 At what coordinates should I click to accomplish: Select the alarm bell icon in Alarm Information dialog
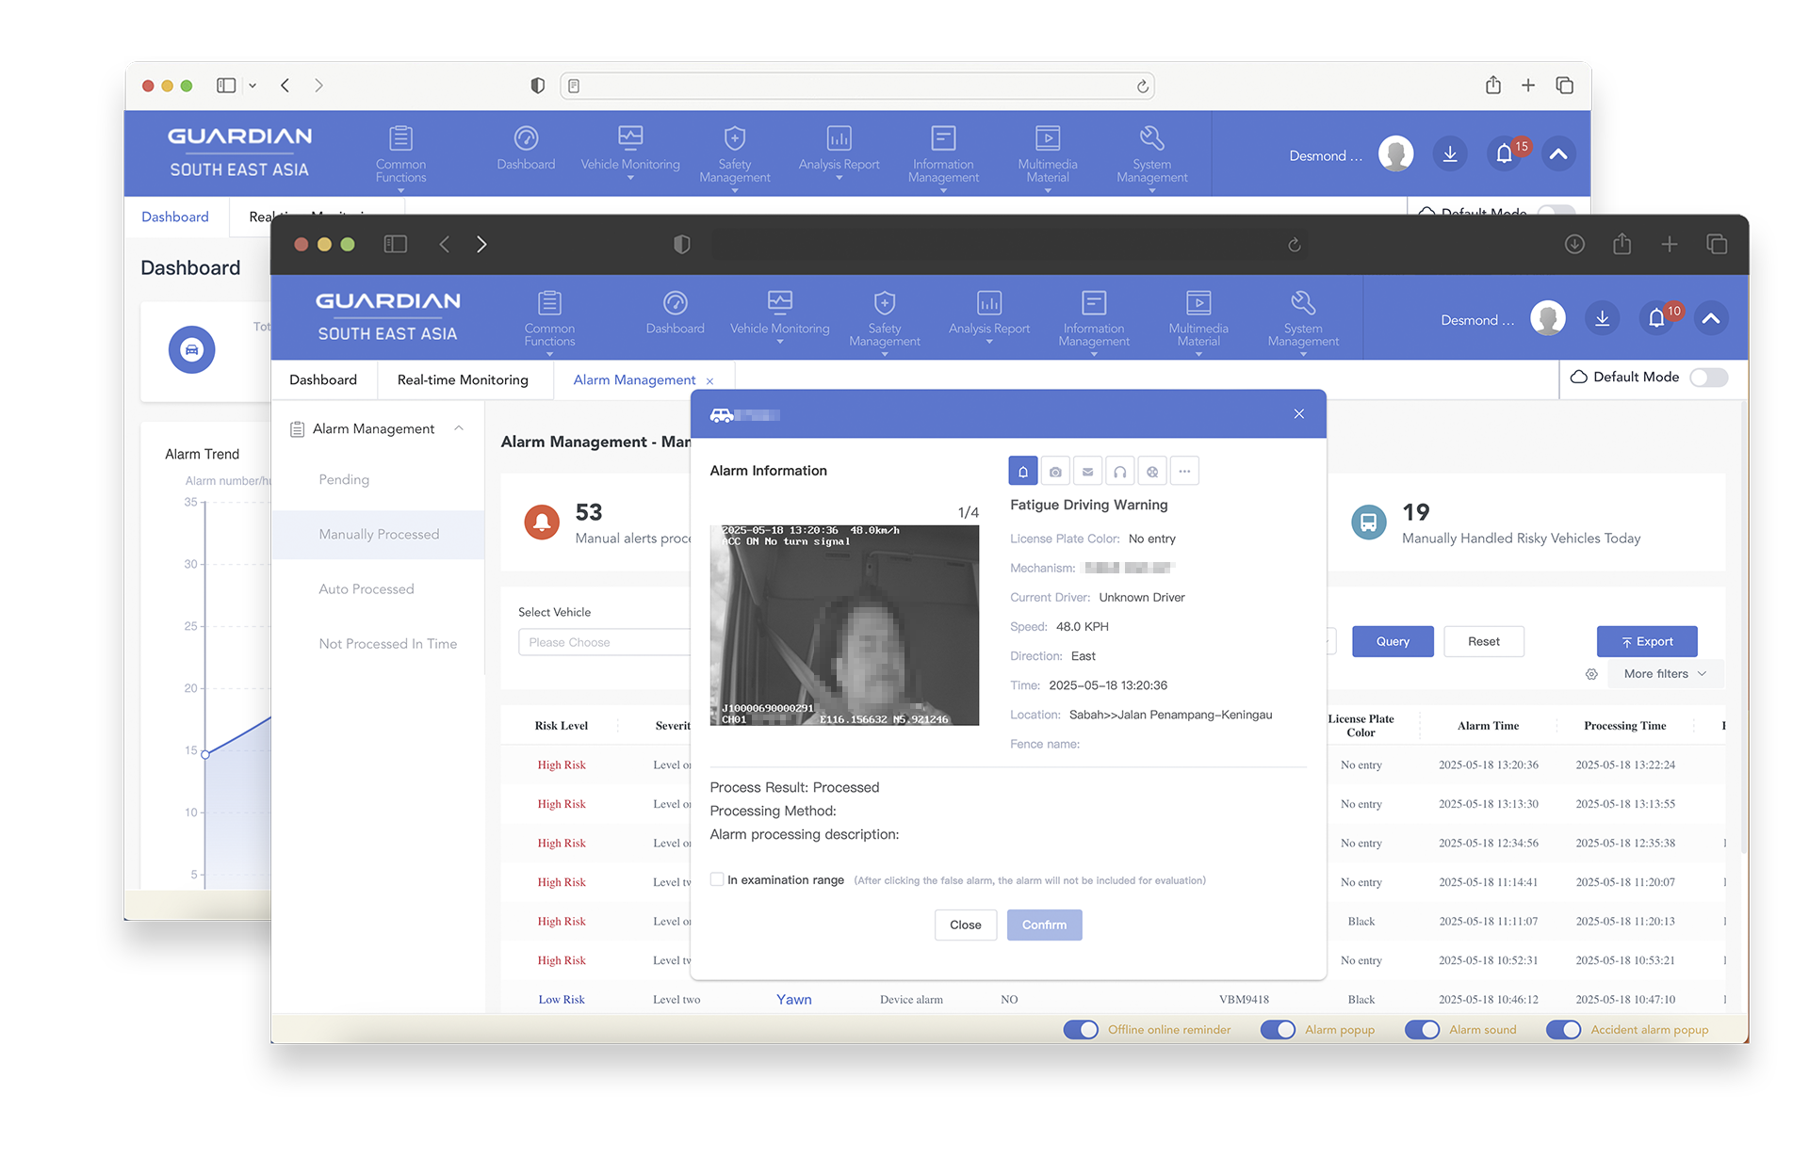tap(1023, 472)
